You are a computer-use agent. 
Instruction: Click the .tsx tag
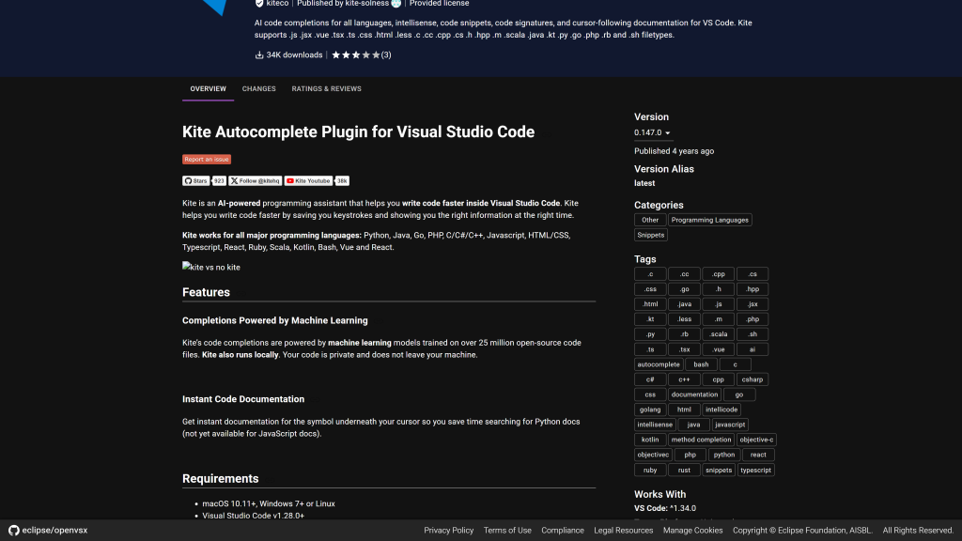[x=684, y=349]
